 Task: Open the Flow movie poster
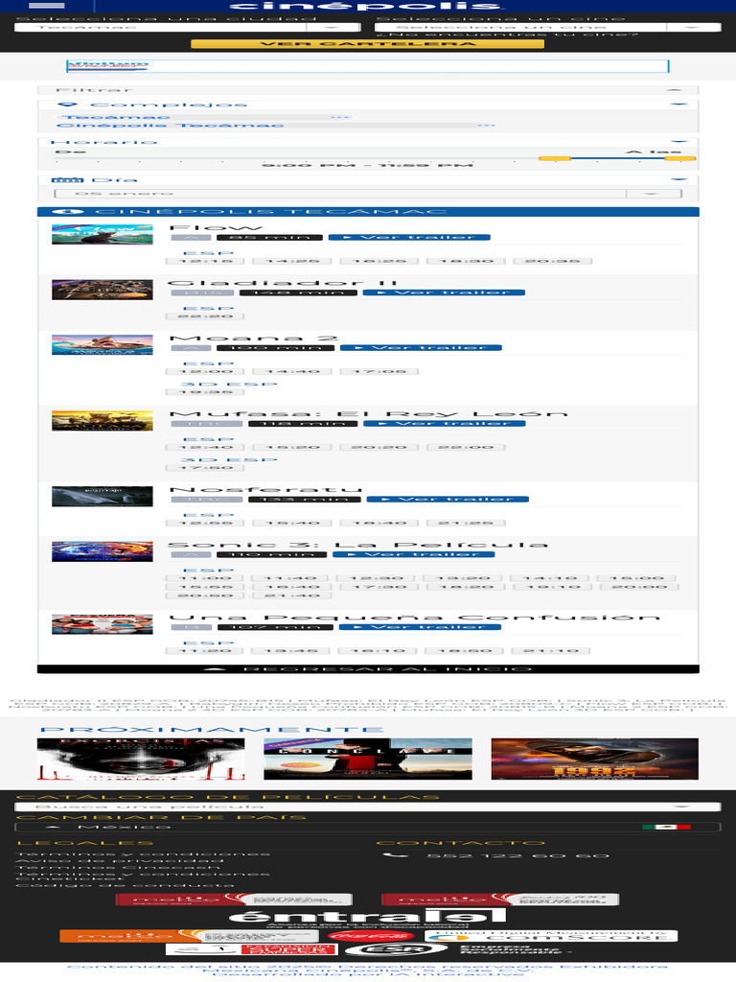point(102,234)
